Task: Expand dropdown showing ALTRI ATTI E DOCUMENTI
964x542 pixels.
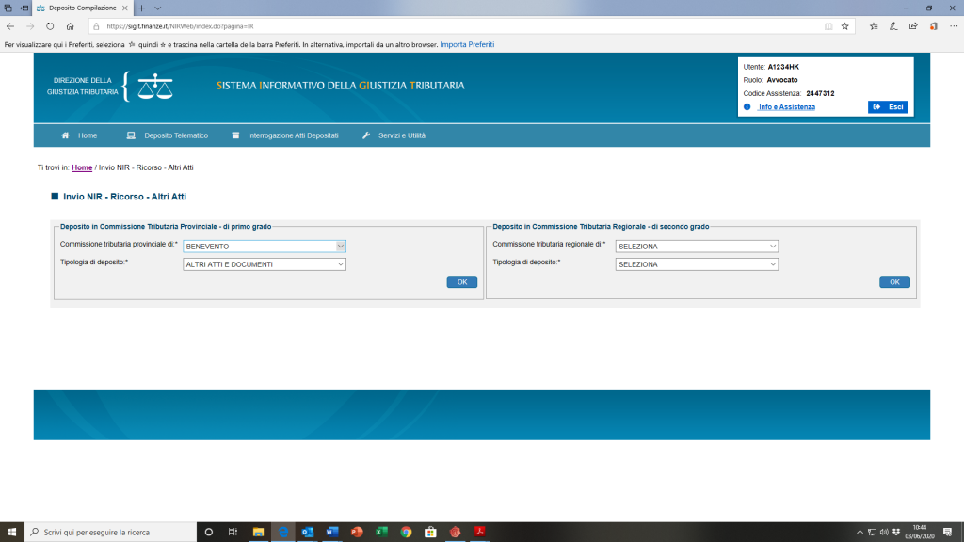Action: (265, 264)
